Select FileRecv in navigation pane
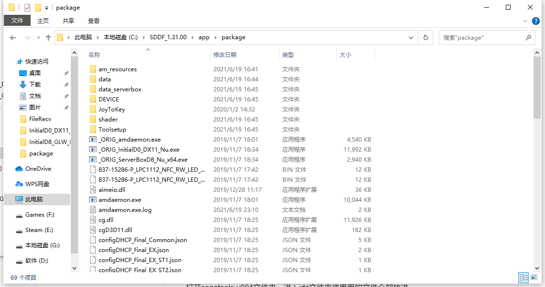545x287 pixels. click(40, 119)
